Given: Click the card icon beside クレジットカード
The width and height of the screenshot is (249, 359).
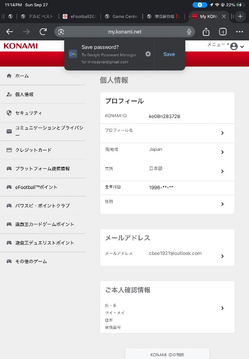Looking at the screenshot, I should coord(9,150).
